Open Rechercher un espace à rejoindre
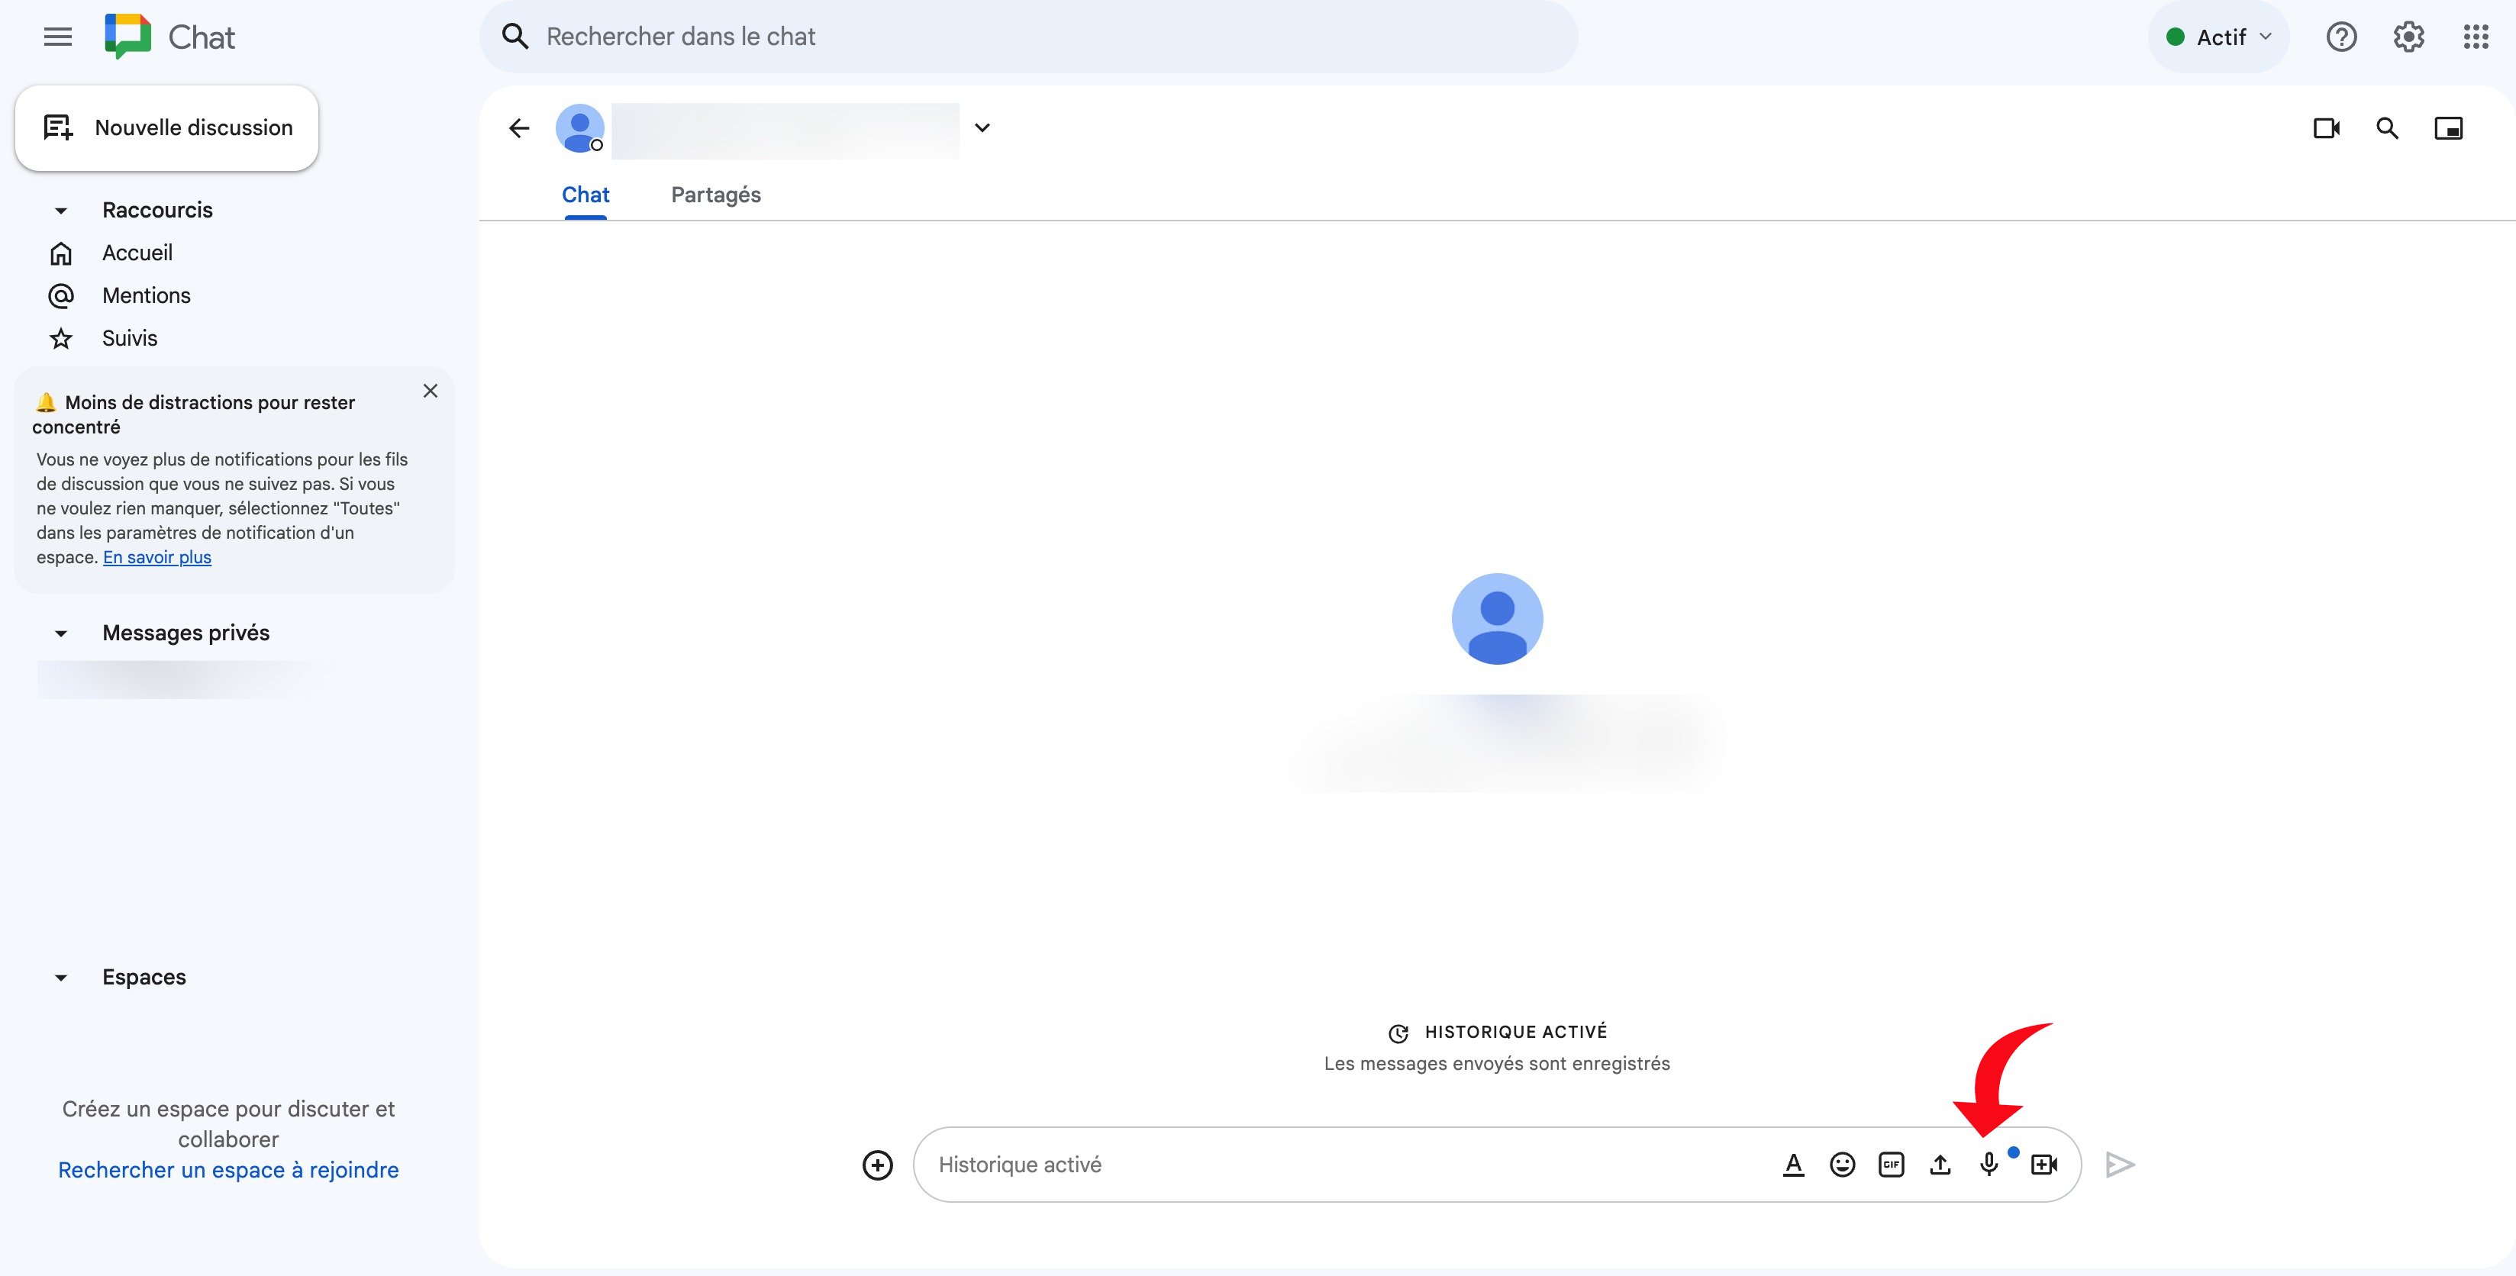 [x=227, y=1168]
